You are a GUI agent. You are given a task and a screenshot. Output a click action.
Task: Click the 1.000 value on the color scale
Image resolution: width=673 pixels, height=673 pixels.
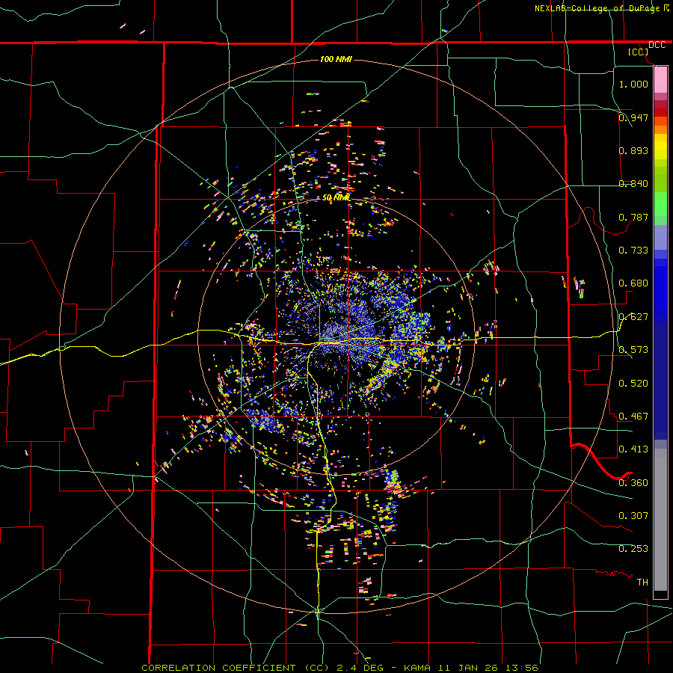tap(633, 84)
